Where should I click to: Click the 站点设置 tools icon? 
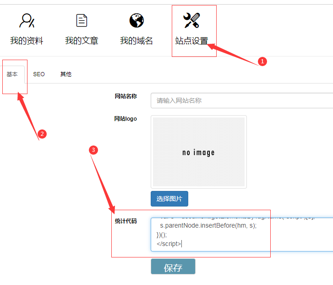click(191, 21)
